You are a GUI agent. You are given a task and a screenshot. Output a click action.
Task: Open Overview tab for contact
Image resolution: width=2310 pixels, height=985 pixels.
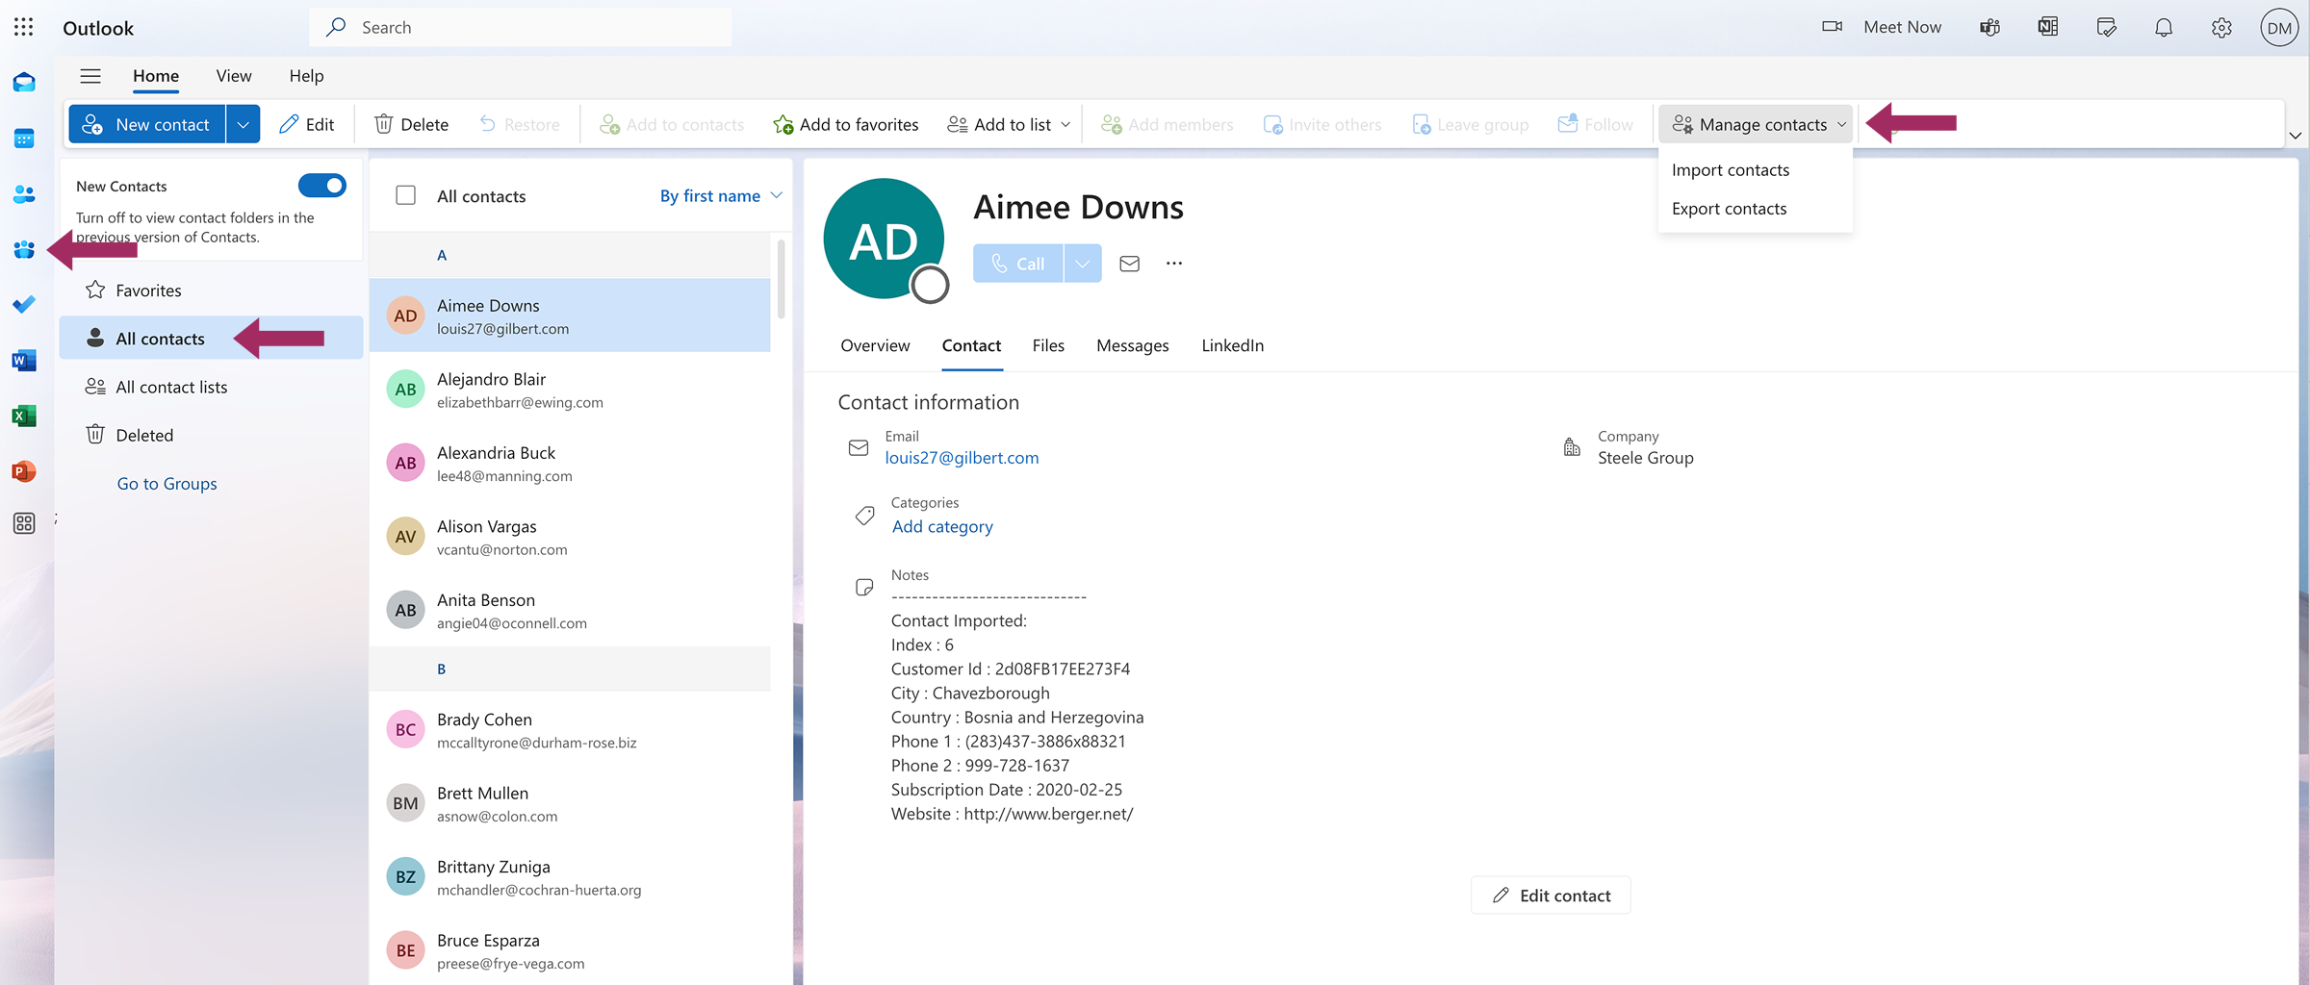pos(875,345)
